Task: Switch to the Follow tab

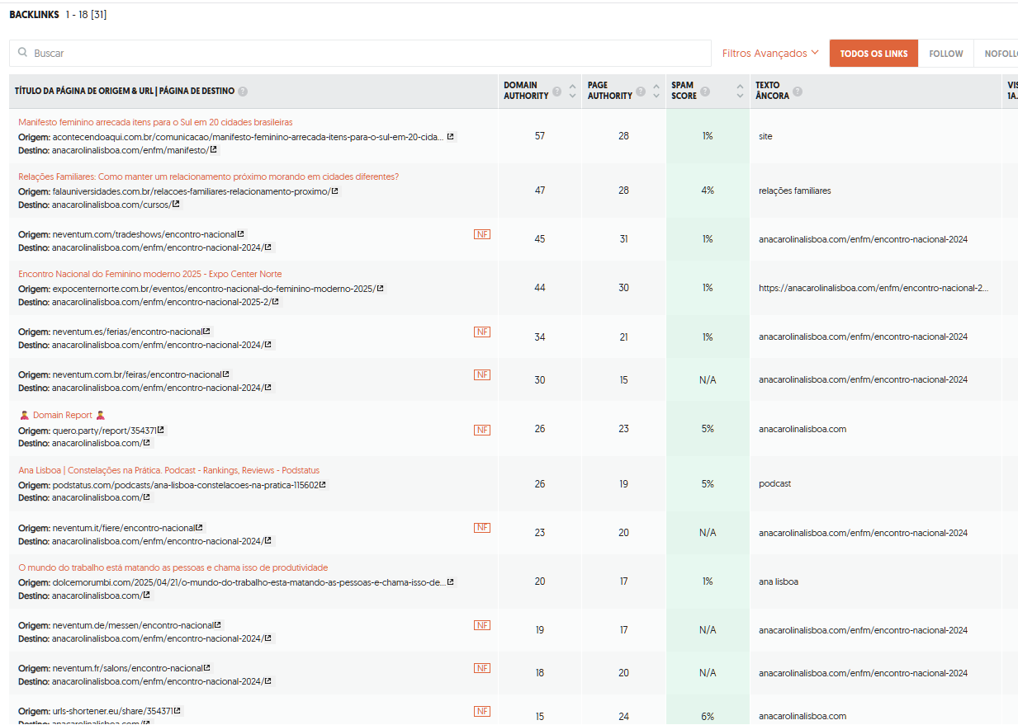Action: point(945,54)
